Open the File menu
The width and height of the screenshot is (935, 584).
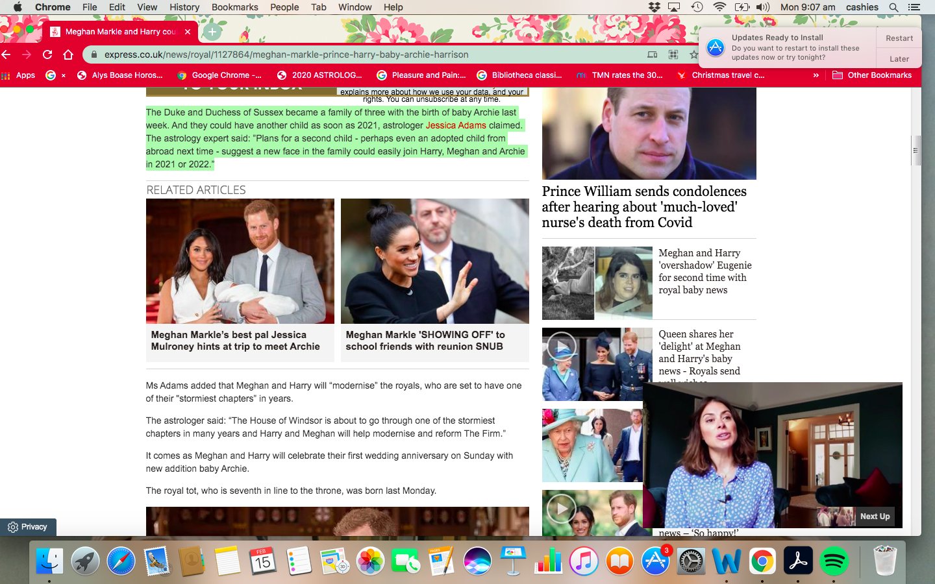90,7
